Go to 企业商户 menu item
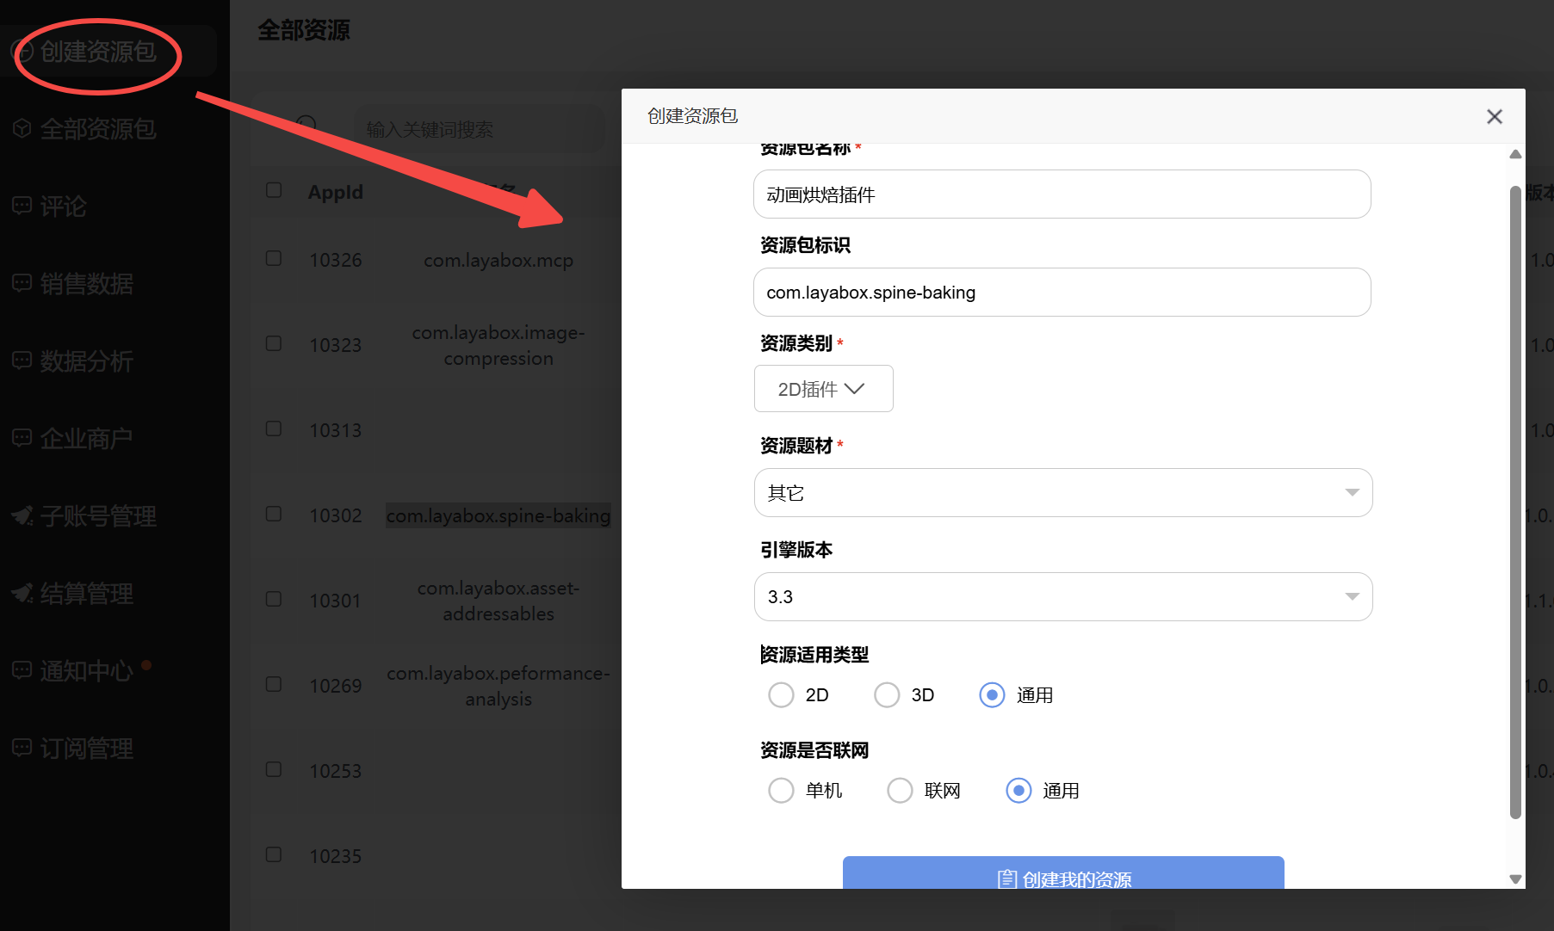The image size is (1554, 931). tap(86, 439)
